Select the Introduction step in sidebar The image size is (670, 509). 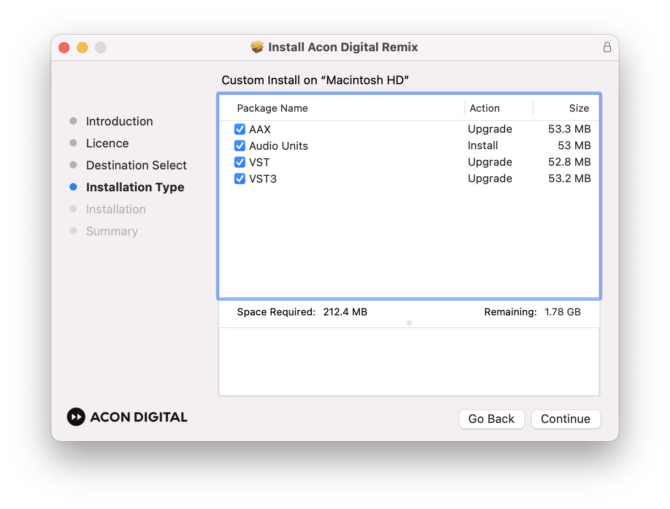click(119, 121)
